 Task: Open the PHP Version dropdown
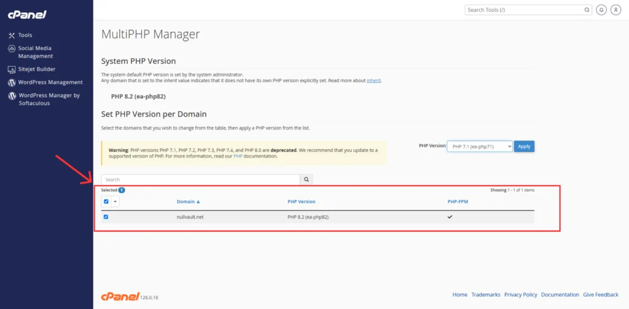point(480,147)
